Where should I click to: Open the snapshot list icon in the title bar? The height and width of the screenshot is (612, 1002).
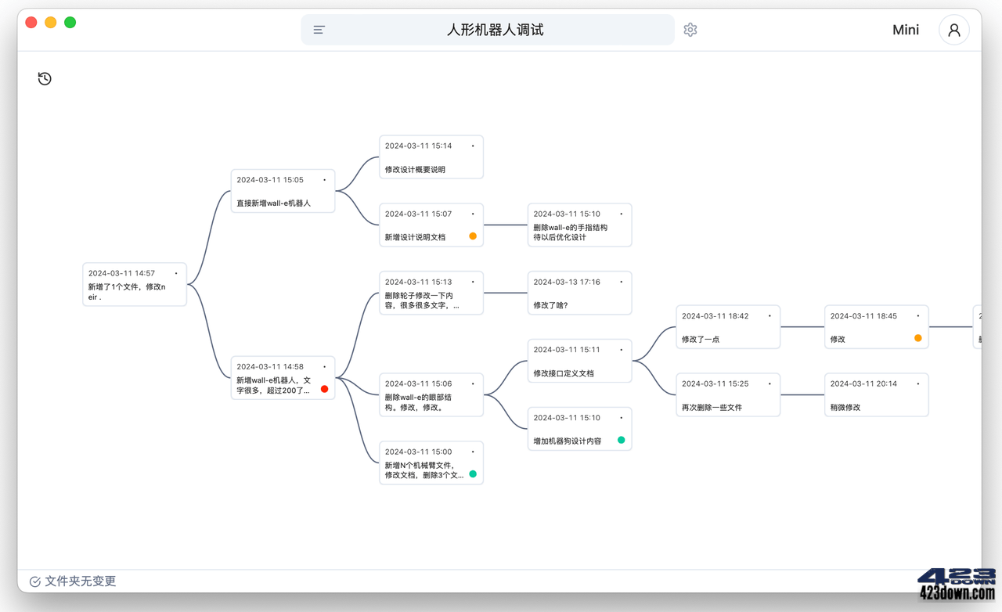pyautogui.click(x=318, y=29)
